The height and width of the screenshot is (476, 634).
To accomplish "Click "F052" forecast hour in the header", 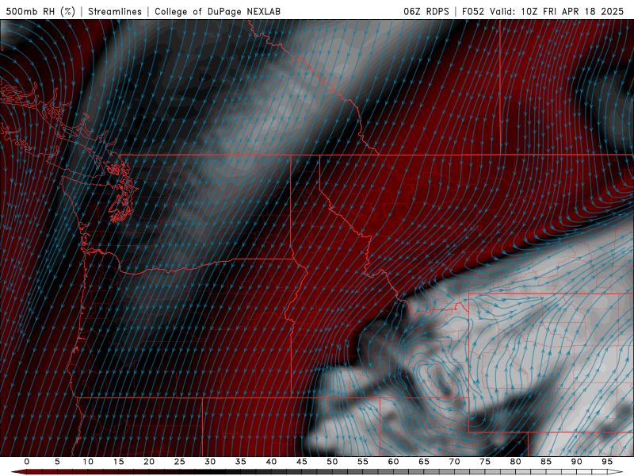I will (x=472, y=11).
